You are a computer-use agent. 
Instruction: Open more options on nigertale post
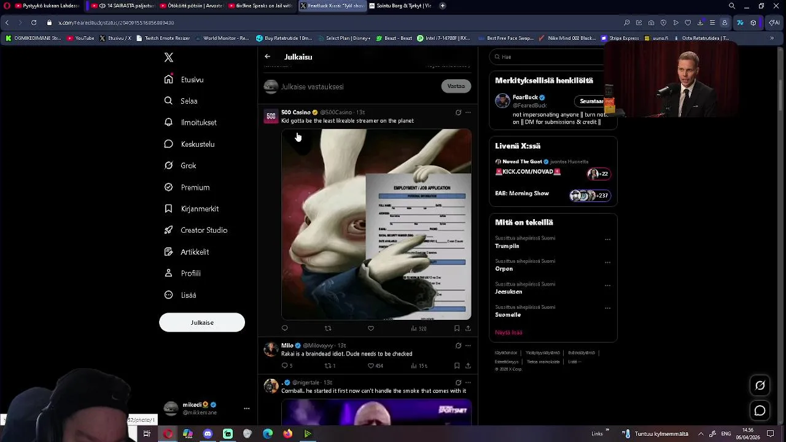pos(468,382)
